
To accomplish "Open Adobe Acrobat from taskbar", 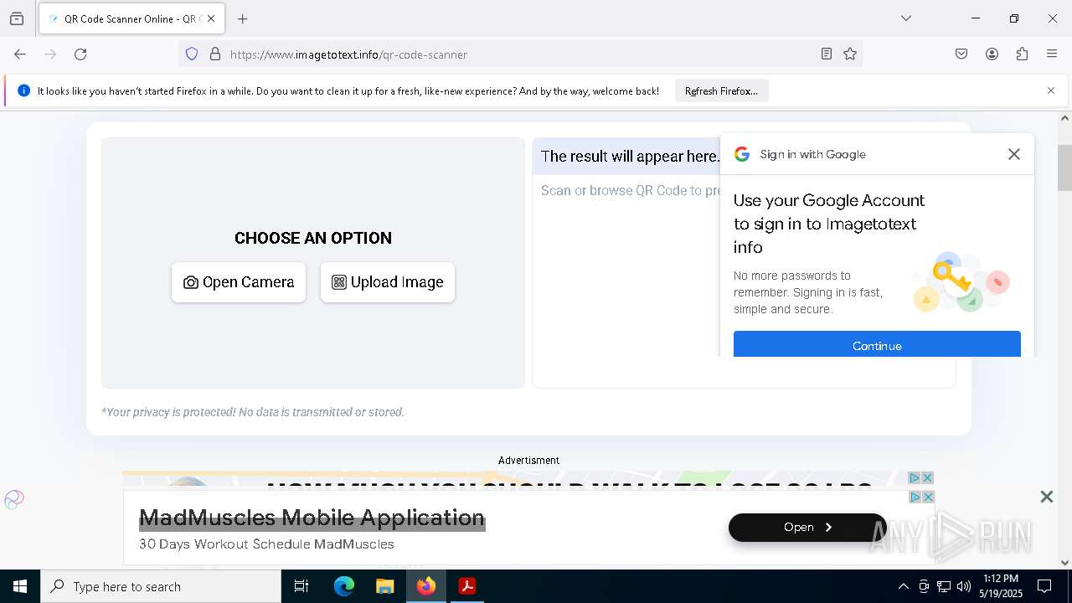I will click(467, 586).
